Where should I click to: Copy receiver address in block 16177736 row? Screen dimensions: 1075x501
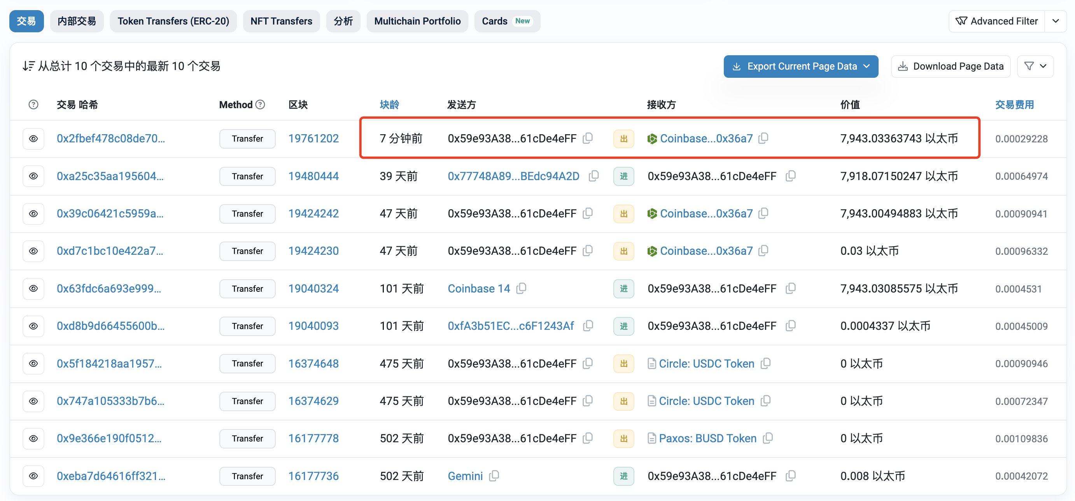point(790,476)
